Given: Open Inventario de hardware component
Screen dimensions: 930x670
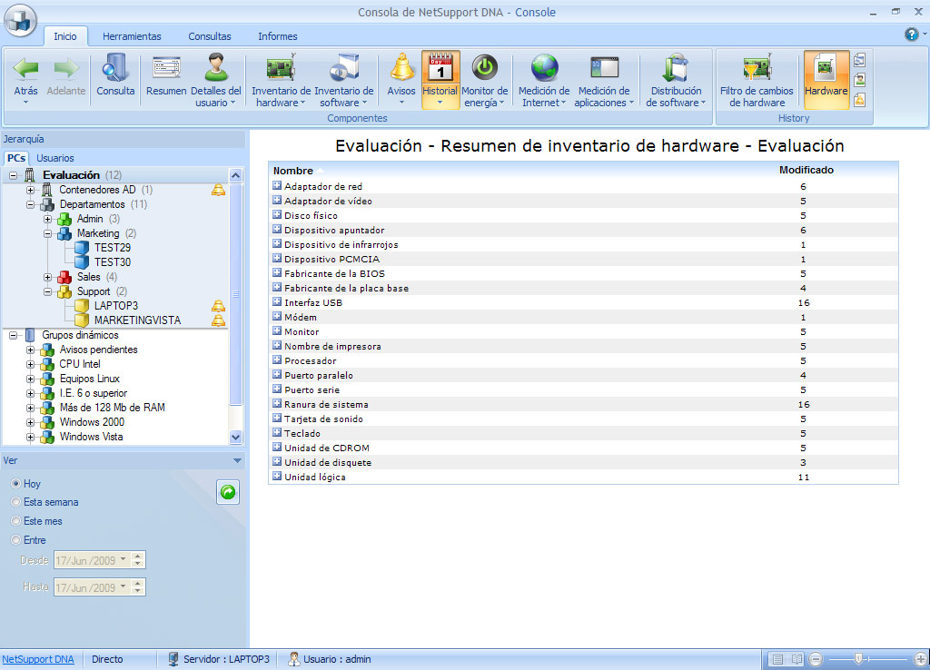Looking at the screenshot, I should pos(282,80).
